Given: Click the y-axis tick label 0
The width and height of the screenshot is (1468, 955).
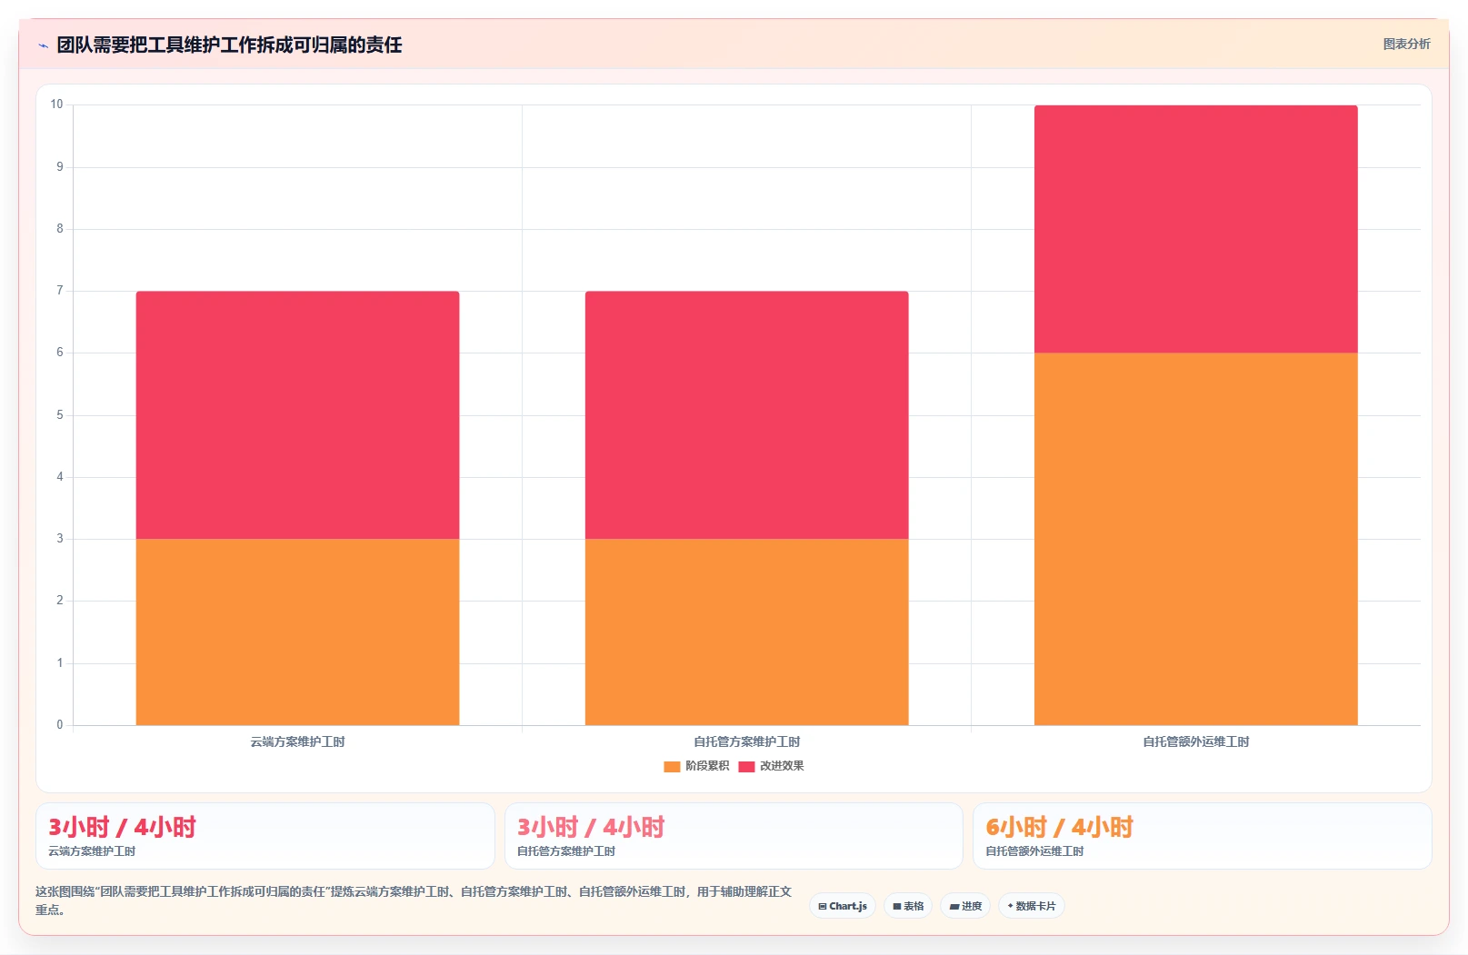Looking at the screenshot, I should (x=60, y=725).
